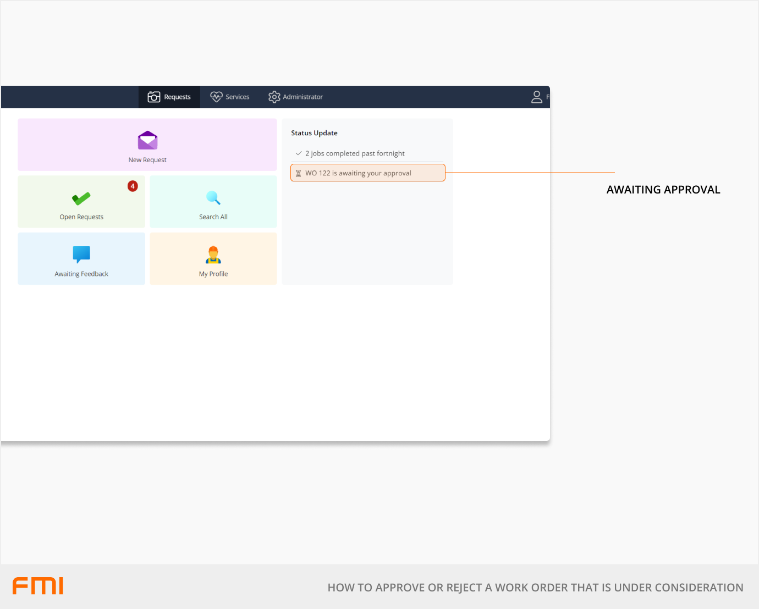This screenshot has height=609, width=759.
Task: Click the Open Requests label text
Action: point(81,217)
